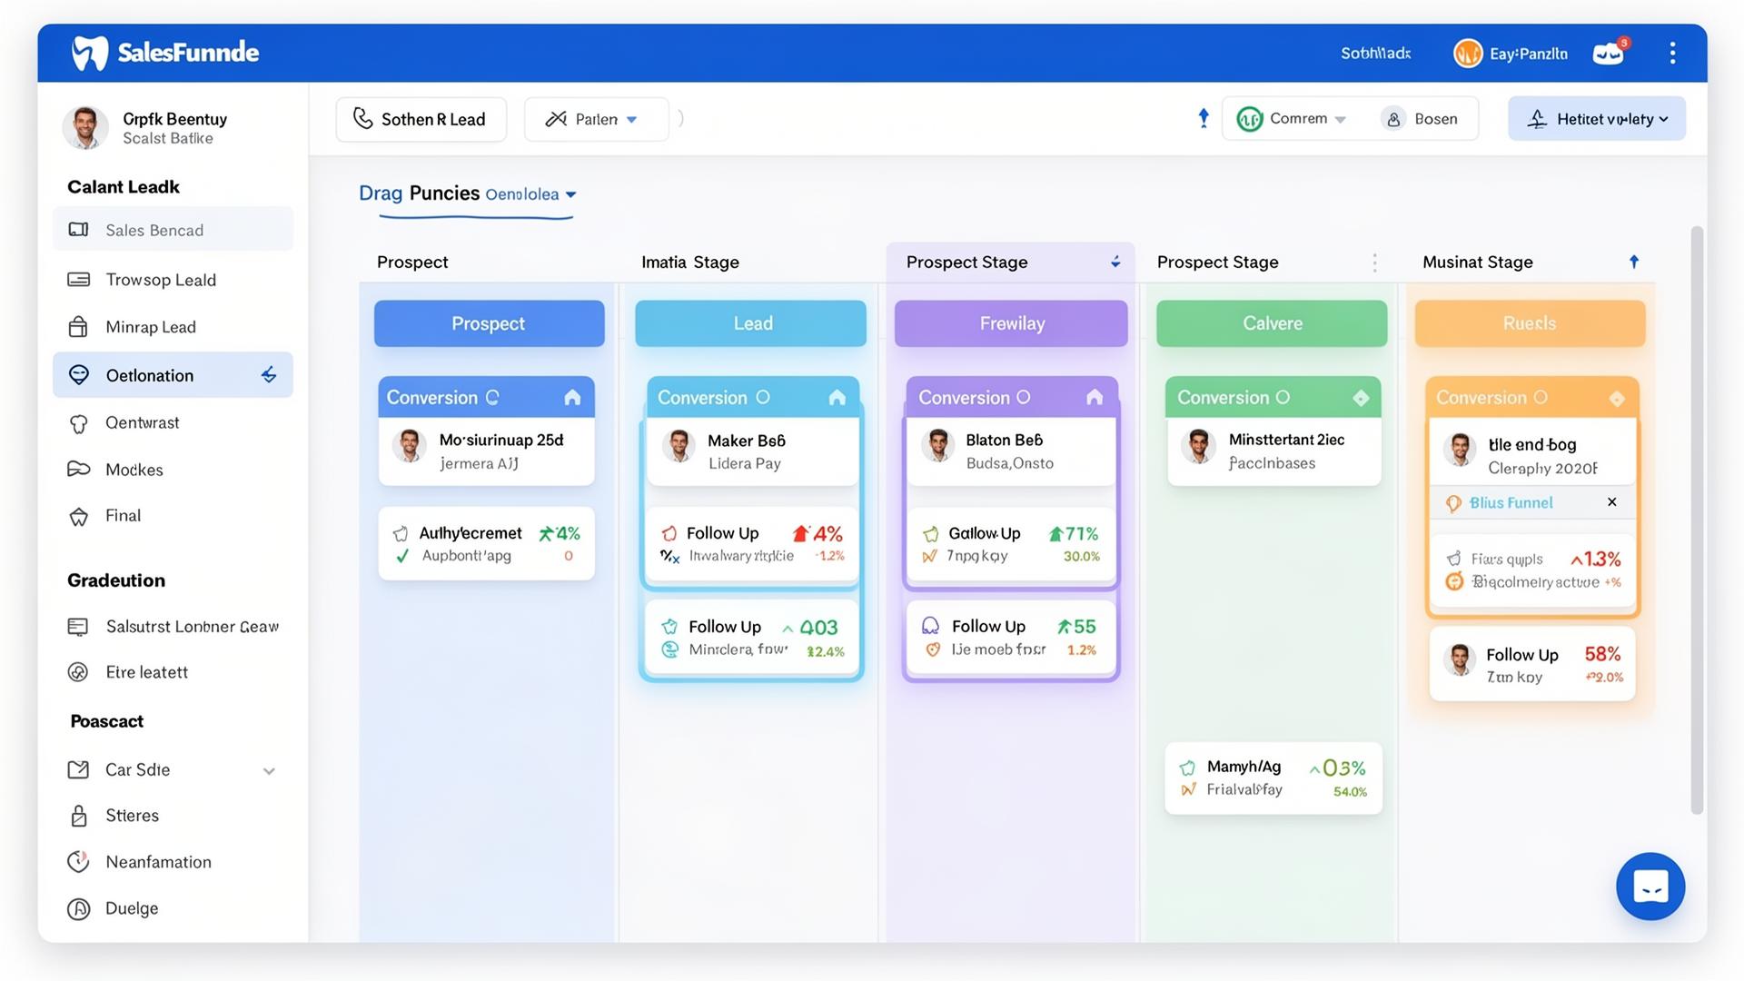Close the Blius Funnel tag
Screen dimensions: 1744x981
[1612, 502]
